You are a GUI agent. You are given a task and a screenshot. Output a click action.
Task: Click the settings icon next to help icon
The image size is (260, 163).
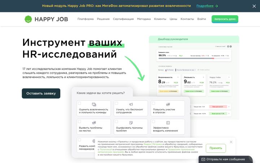click(228, 47)
